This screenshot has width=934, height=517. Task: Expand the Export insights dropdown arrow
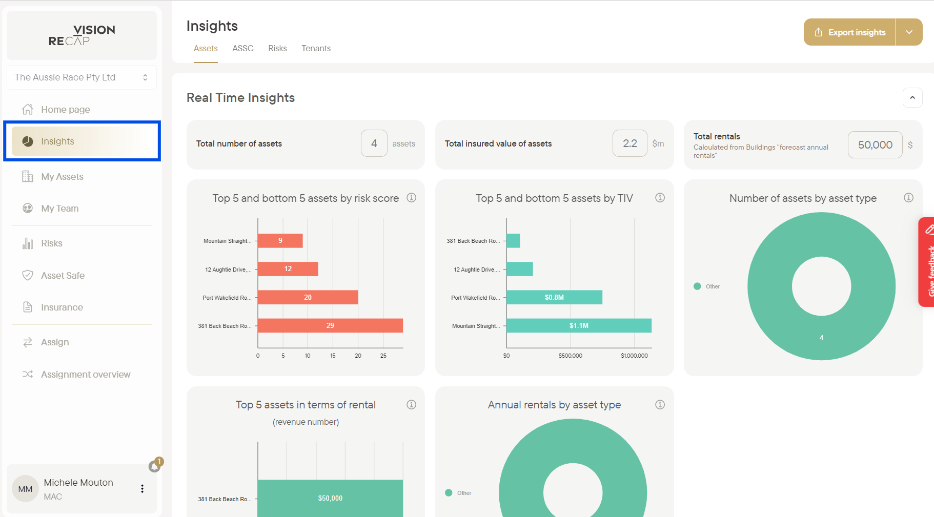click(x=909, y=32)
